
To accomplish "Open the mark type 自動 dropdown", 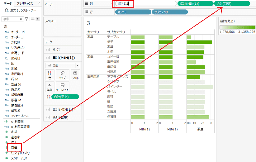I will click(x=63, y=65).
